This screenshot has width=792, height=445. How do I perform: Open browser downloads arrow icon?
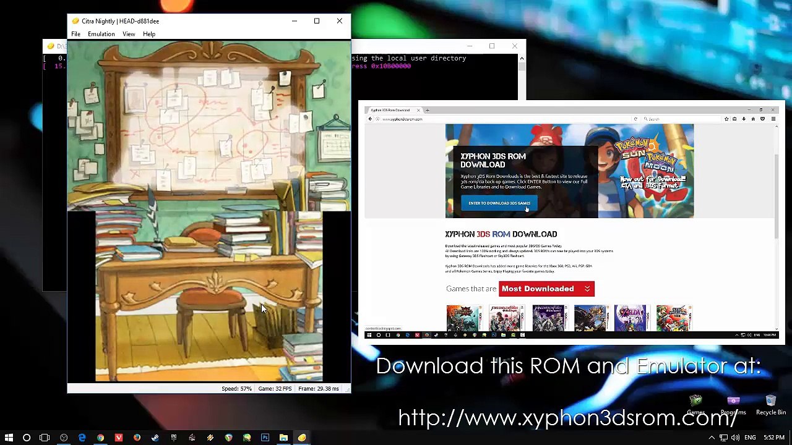coord(744,119)
